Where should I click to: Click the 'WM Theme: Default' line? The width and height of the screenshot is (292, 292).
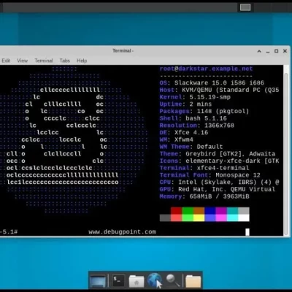[191, 147]
